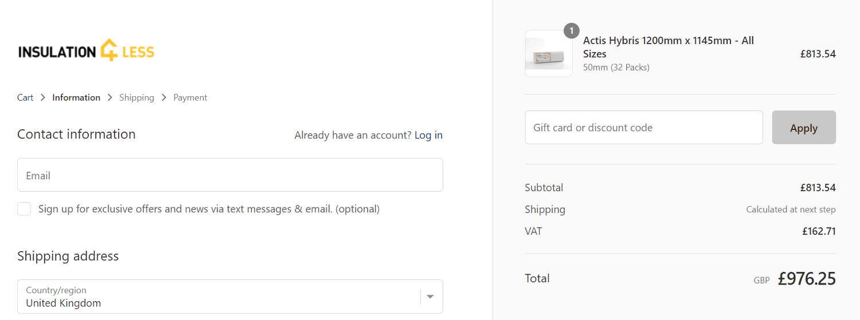
Task: Tick the exclusive offers sign-up checkbox
Action: 24,209
